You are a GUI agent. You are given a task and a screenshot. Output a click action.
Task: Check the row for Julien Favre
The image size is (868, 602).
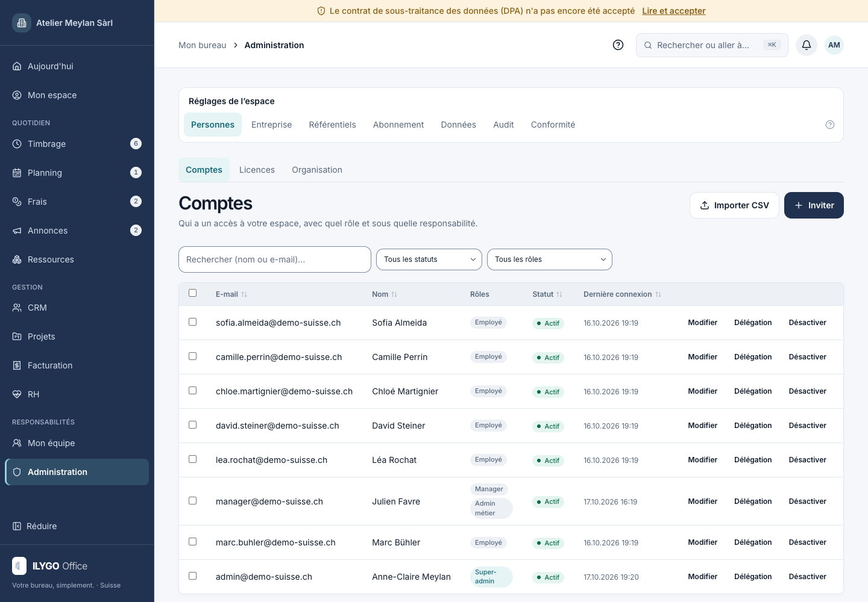(x=193, y=501)
